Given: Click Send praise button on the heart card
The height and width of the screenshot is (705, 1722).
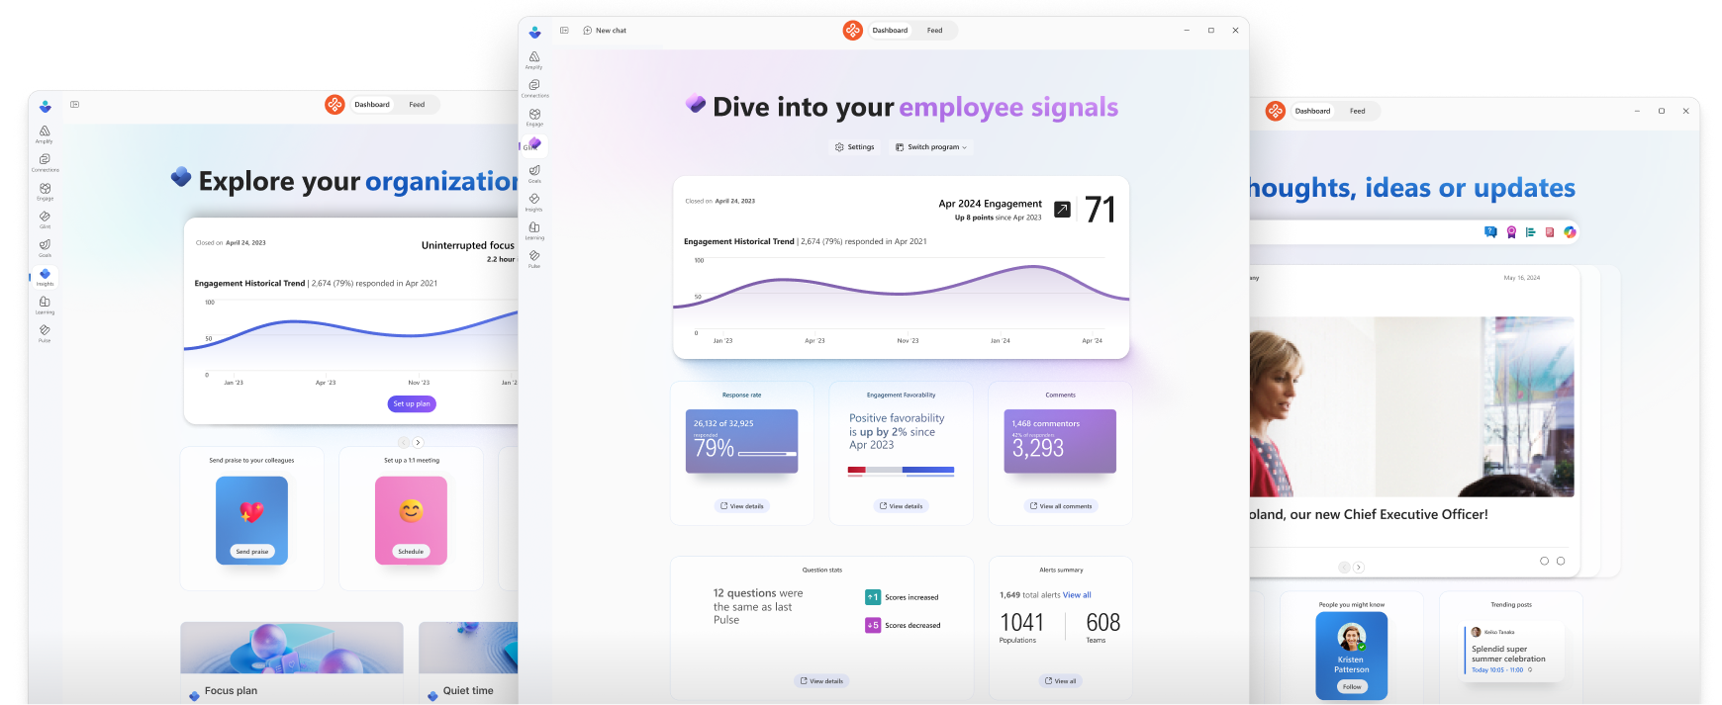Looking at the screenshot, I should pyautogui.click(x=252, y=552).
